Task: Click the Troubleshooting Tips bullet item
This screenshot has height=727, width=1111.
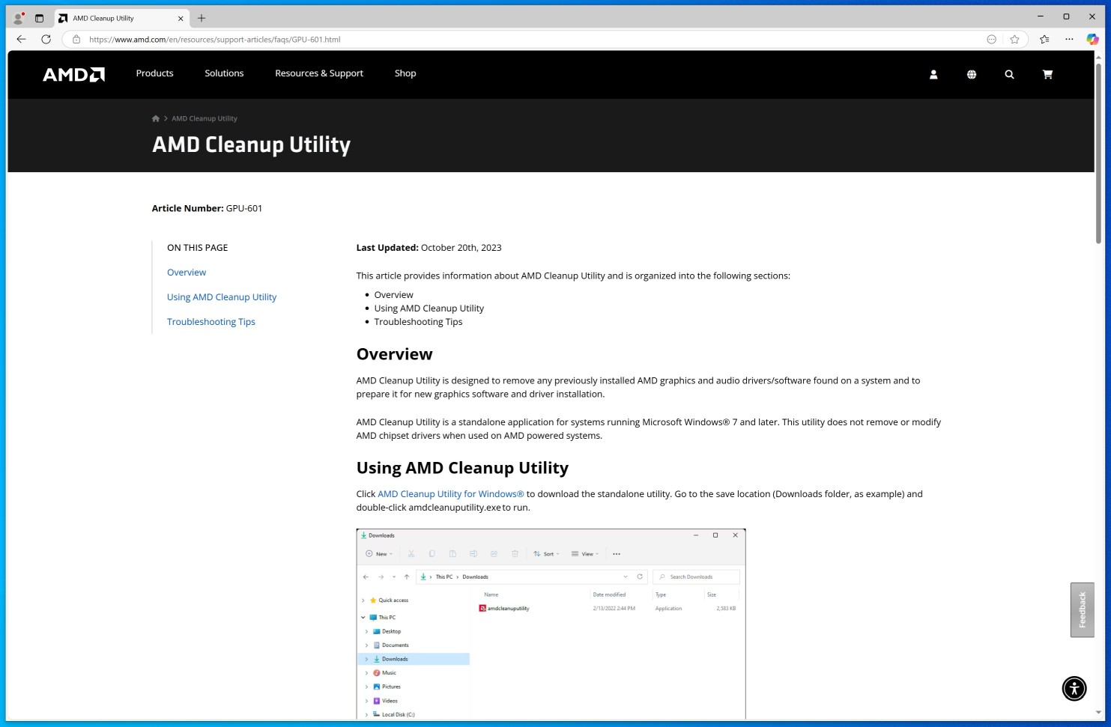Action: (x=418, y=322)
